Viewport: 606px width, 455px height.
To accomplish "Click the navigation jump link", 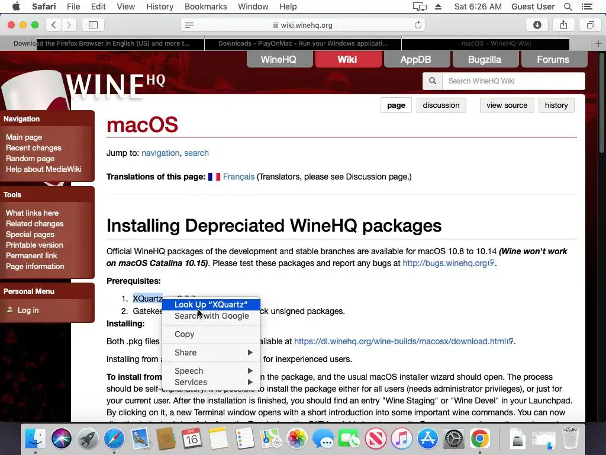I will [x=160, y=153].
